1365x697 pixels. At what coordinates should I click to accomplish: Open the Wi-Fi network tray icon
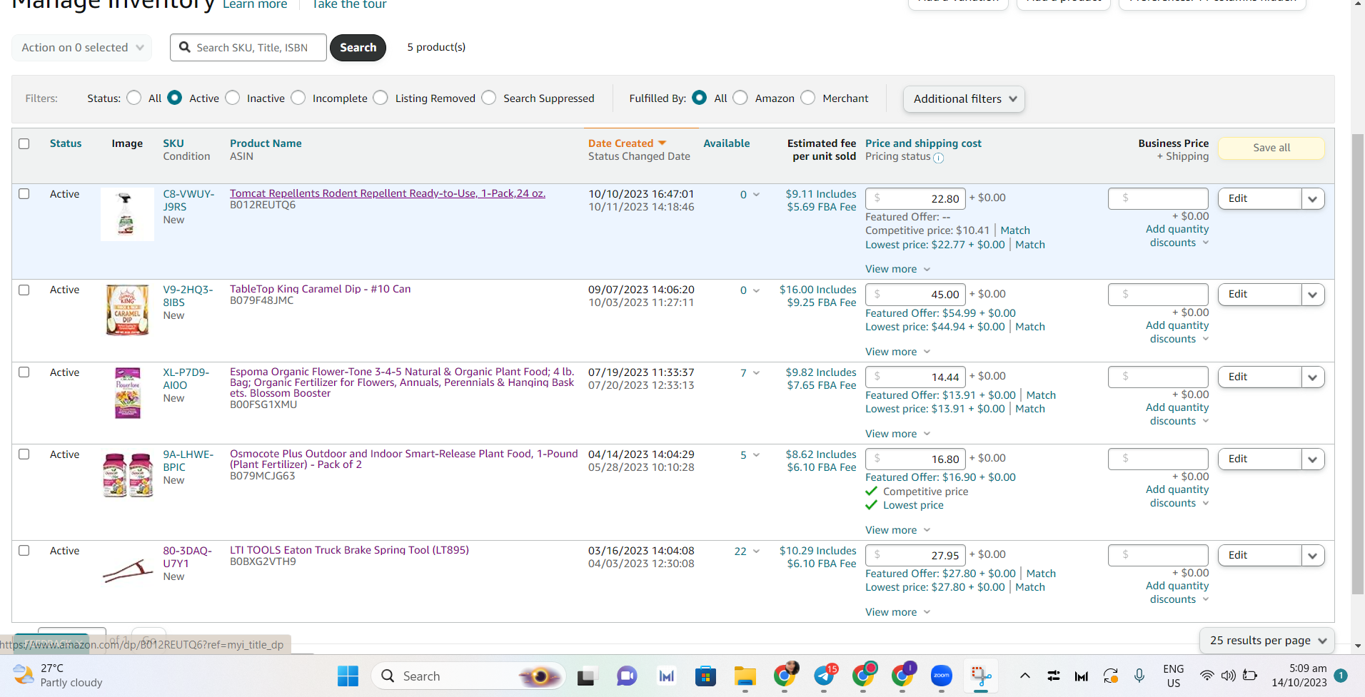click(x=1207, y=676)
